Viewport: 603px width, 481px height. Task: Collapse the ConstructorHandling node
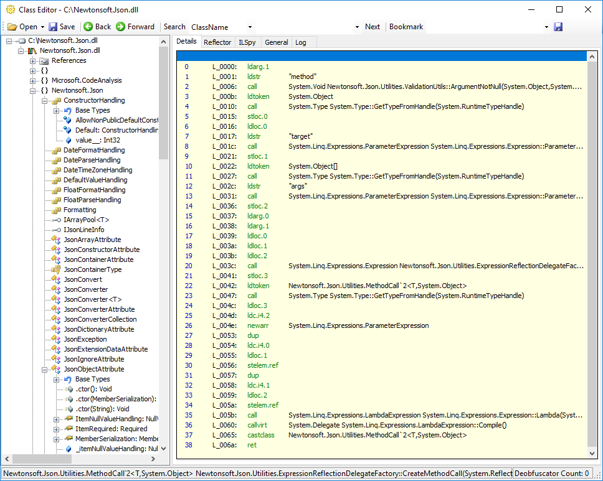click(45, 101)
